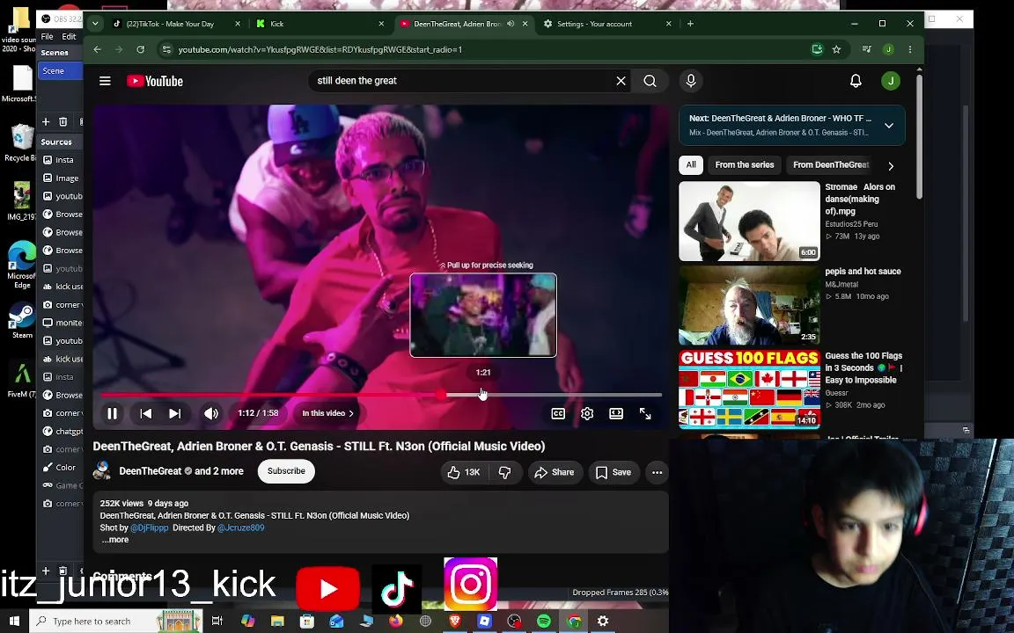Screen dimensions: 1014x633
Task: Mute the video volume speaker icon
Action: coord(211,413)
